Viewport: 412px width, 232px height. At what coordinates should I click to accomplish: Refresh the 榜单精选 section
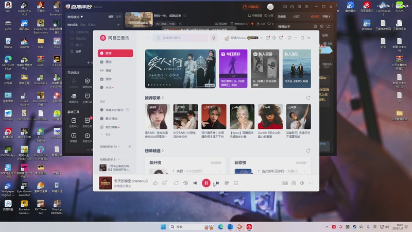point(308,151)
